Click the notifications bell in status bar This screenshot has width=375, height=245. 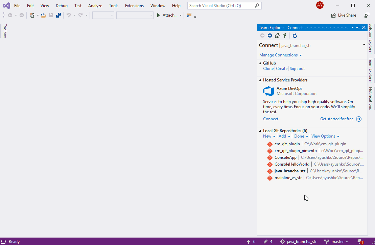click(x=360, y=242)
